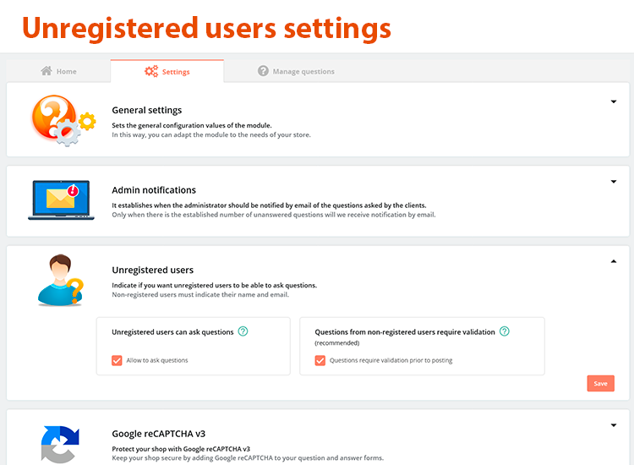Expand the Google reCAPTCHA v3 panel arrow
Image resolution: width=634 pixels, height=465 pixels.
614,425
